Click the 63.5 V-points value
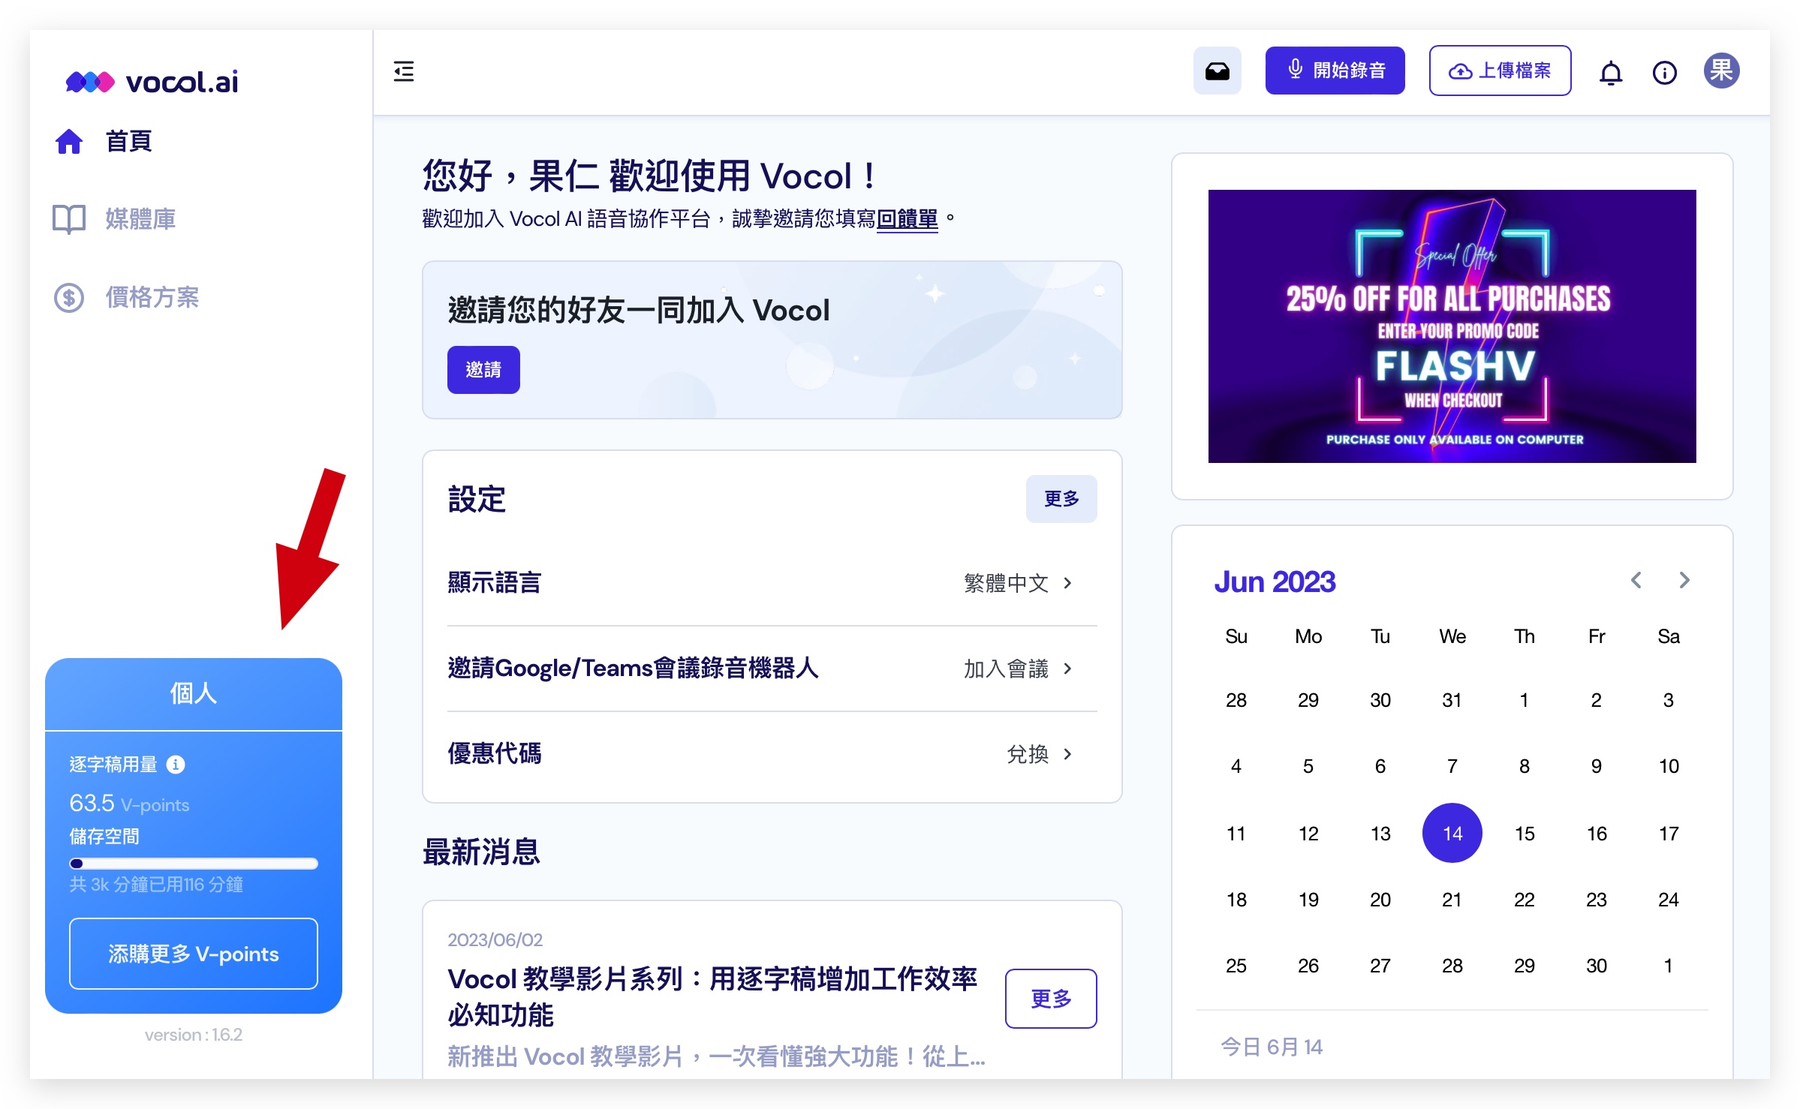This screenshot has height=1109, width=1800. point(129,803)
